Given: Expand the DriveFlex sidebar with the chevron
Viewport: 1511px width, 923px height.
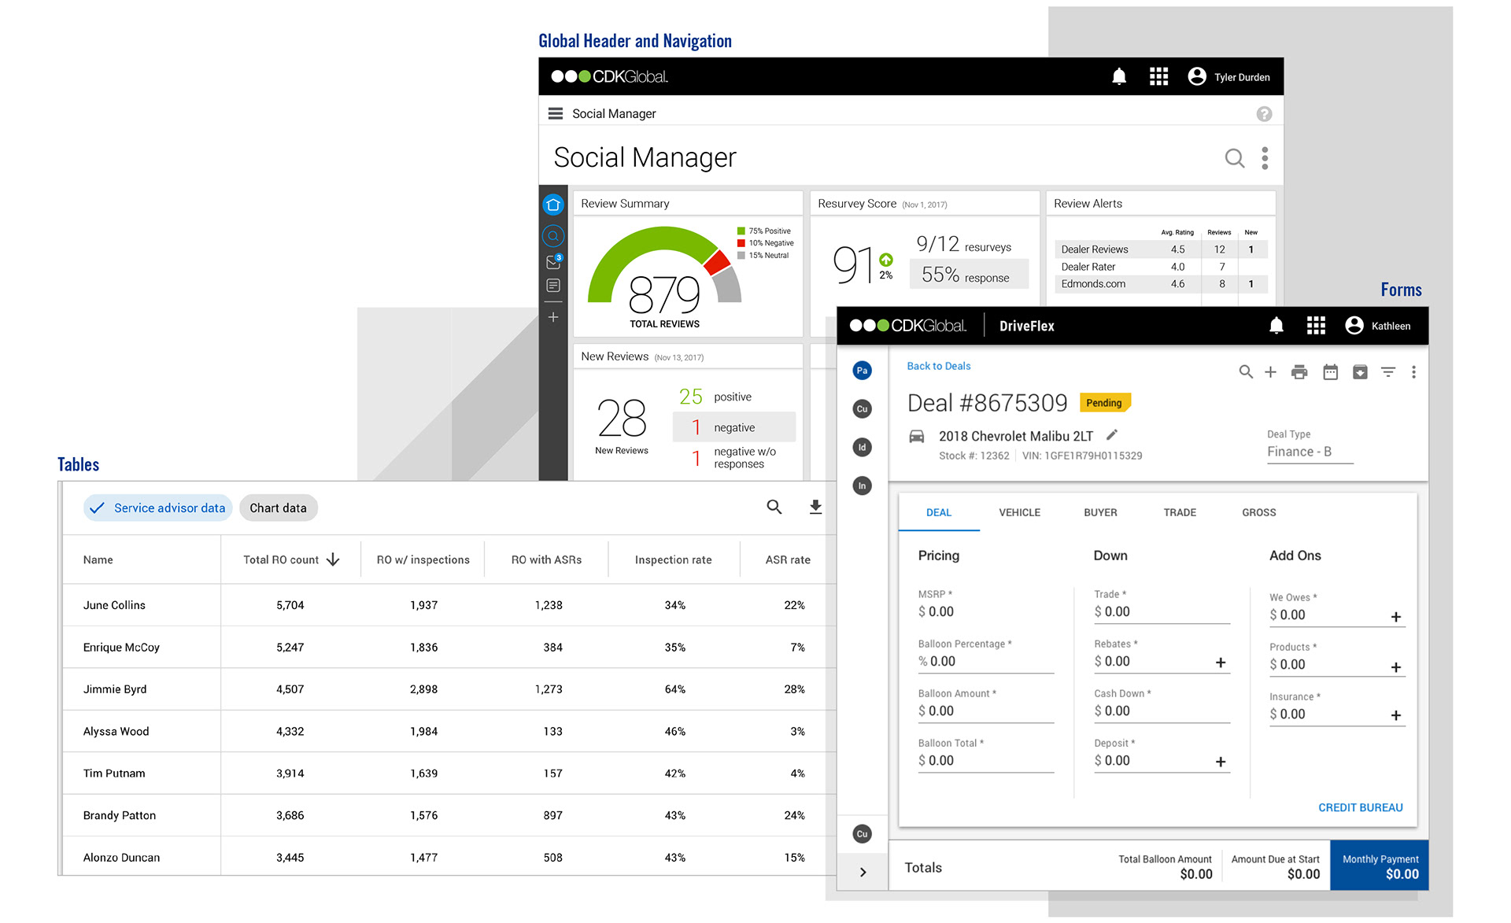Looking at the screenshot, I should click(863, 872).
